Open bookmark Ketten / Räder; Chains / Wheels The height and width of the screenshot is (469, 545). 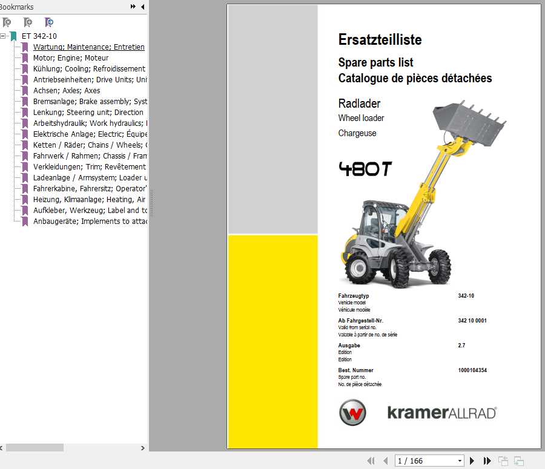click(90, 145)
